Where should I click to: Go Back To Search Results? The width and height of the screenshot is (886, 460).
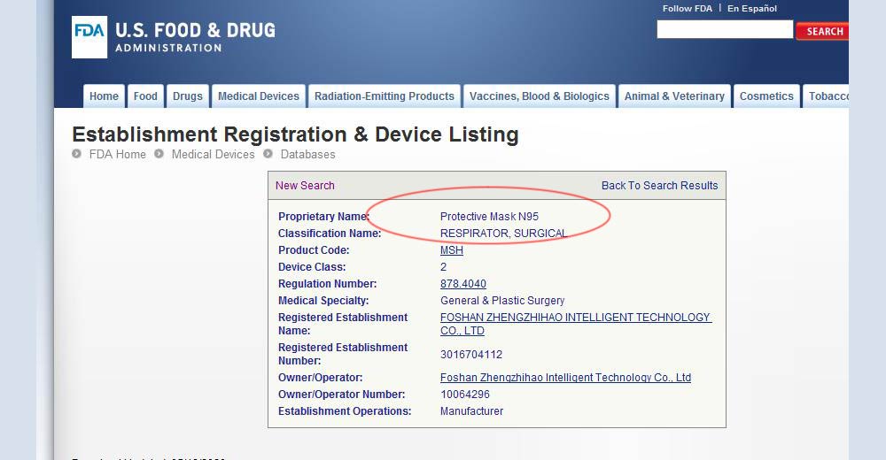coord(659,186)
